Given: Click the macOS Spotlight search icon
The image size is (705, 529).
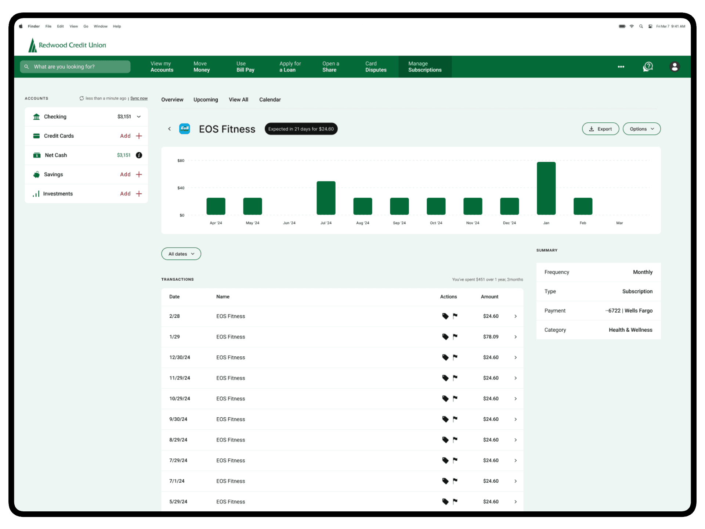Looking at the screenshot, I should click(x=641, y=26).
